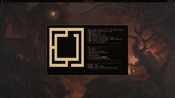Click the terminal icon beside foot 1.27.0

click(90, 54)
